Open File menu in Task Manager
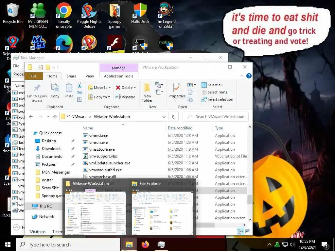Viewport: 335px width, 251px height. point(16,66)
